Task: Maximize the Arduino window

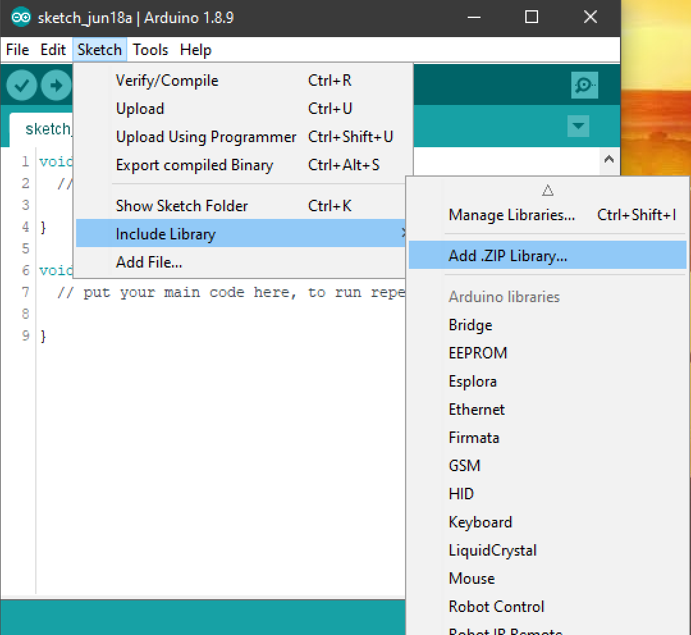Action: [532, 18]
